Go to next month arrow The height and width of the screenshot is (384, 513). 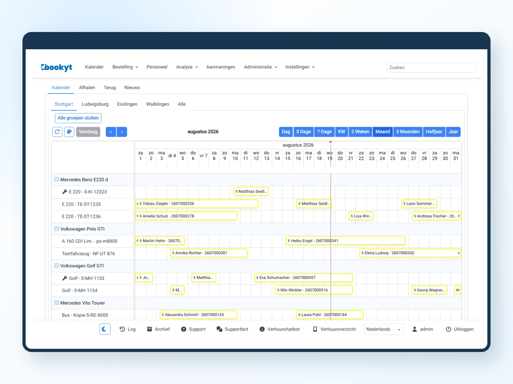(122, 132)
